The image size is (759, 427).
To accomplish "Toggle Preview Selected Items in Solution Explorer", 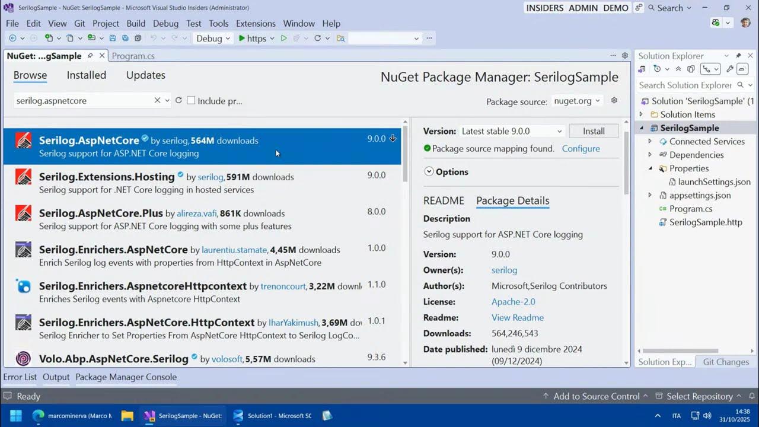I will 742,69.
